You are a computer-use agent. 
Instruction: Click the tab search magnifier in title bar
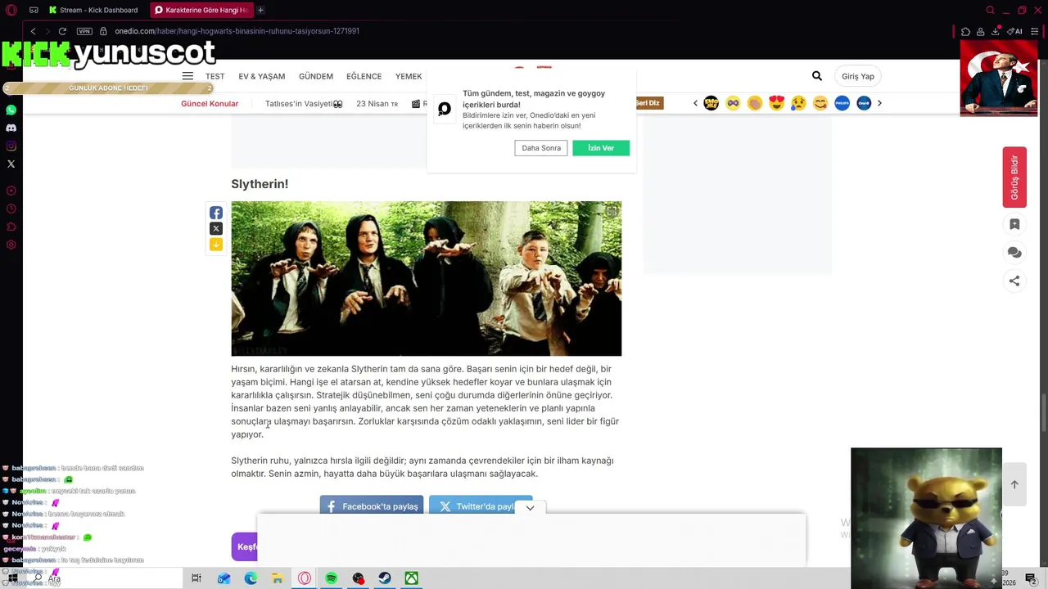point(990,10)
